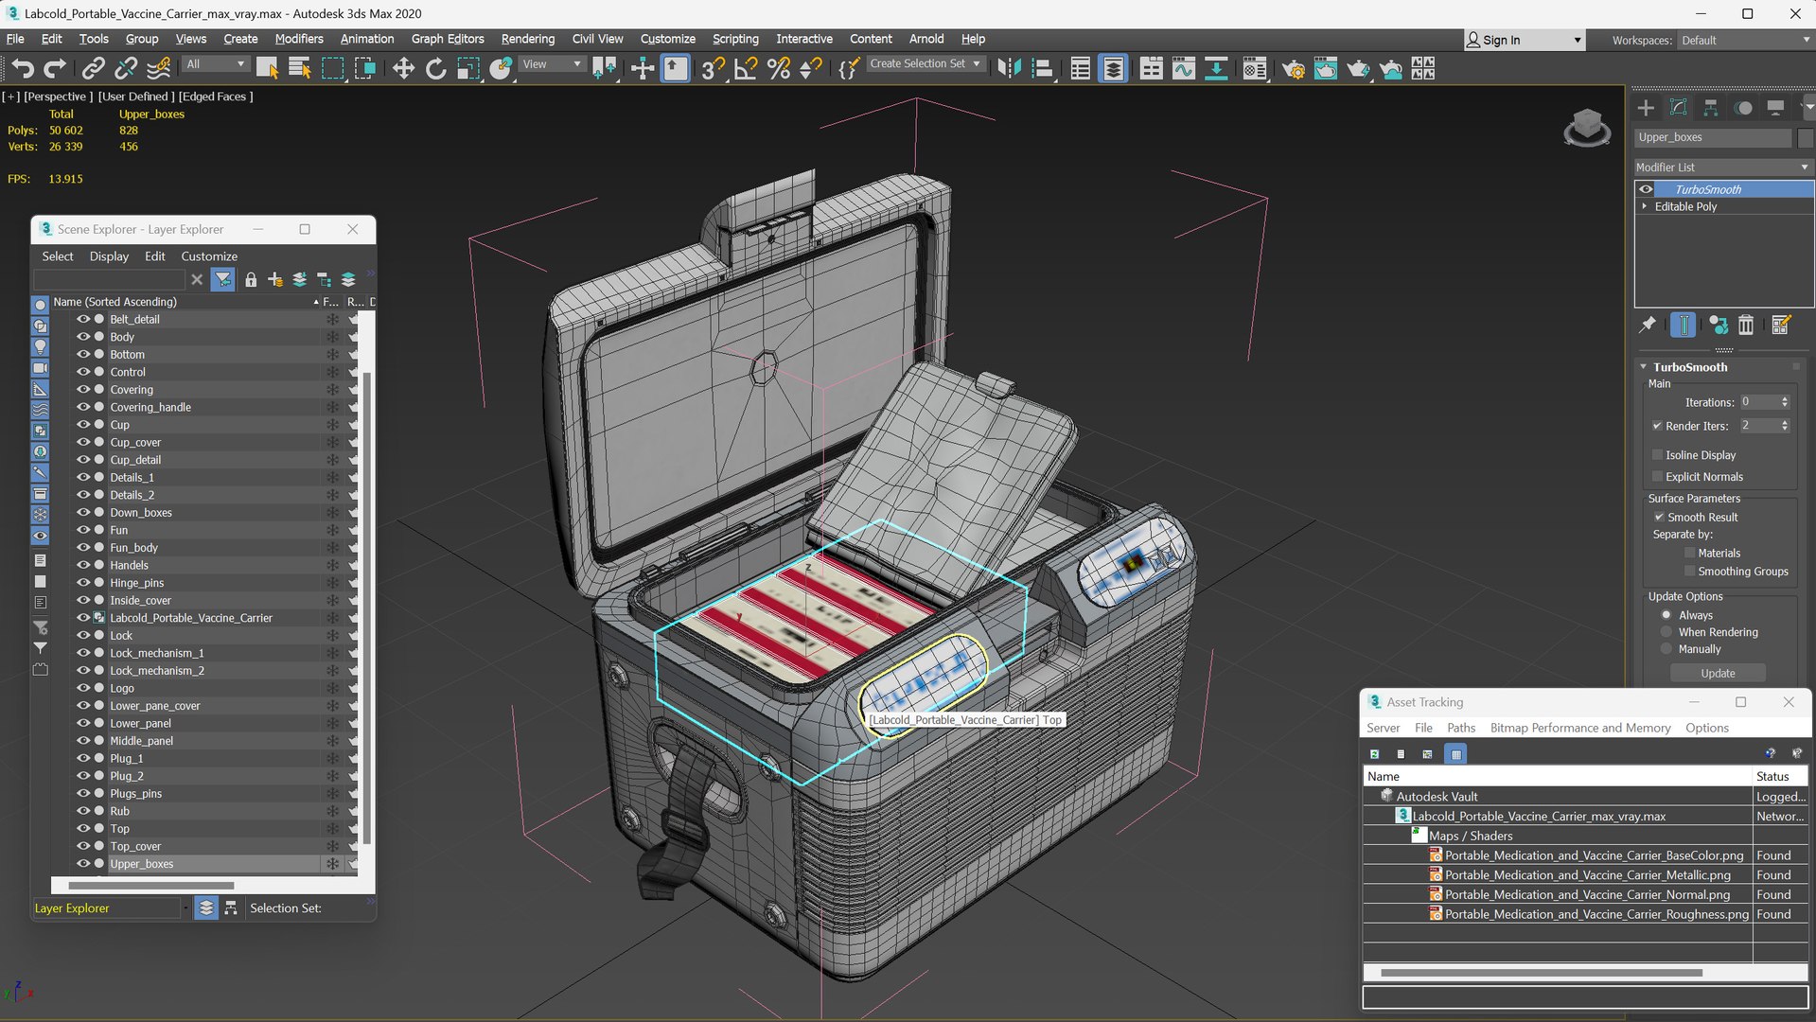This screenshot has height=1022, width=1816.
Task: Click the Mirror tool icon
Action: (1010, 68)
